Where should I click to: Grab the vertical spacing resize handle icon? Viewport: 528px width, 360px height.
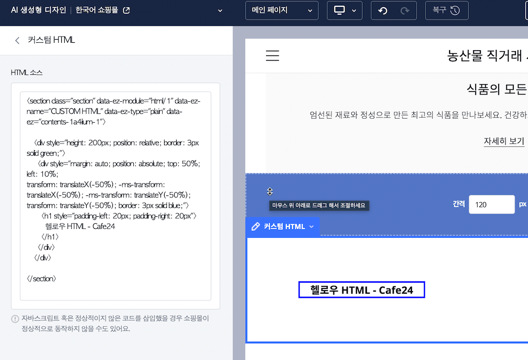coord(270,191)
